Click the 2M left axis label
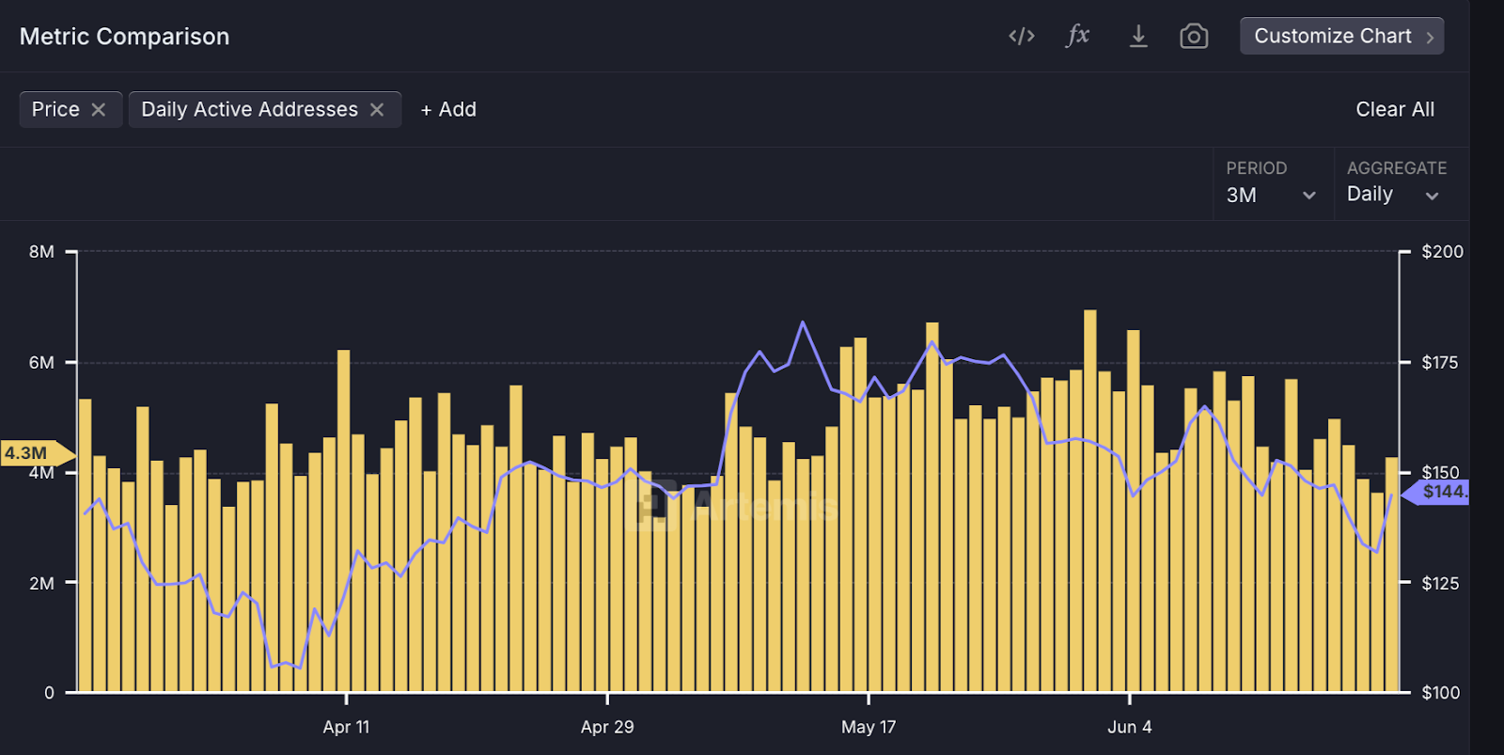Image resolution: width=1504 pixels, height=755 pixels. (x=41, y=584)
